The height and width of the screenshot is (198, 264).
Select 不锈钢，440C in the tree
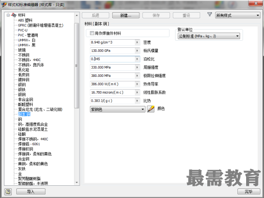(29, 60)
